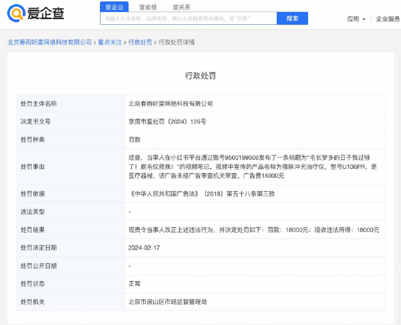Expand the 应用 dropdown arrow

coord(364,19)
